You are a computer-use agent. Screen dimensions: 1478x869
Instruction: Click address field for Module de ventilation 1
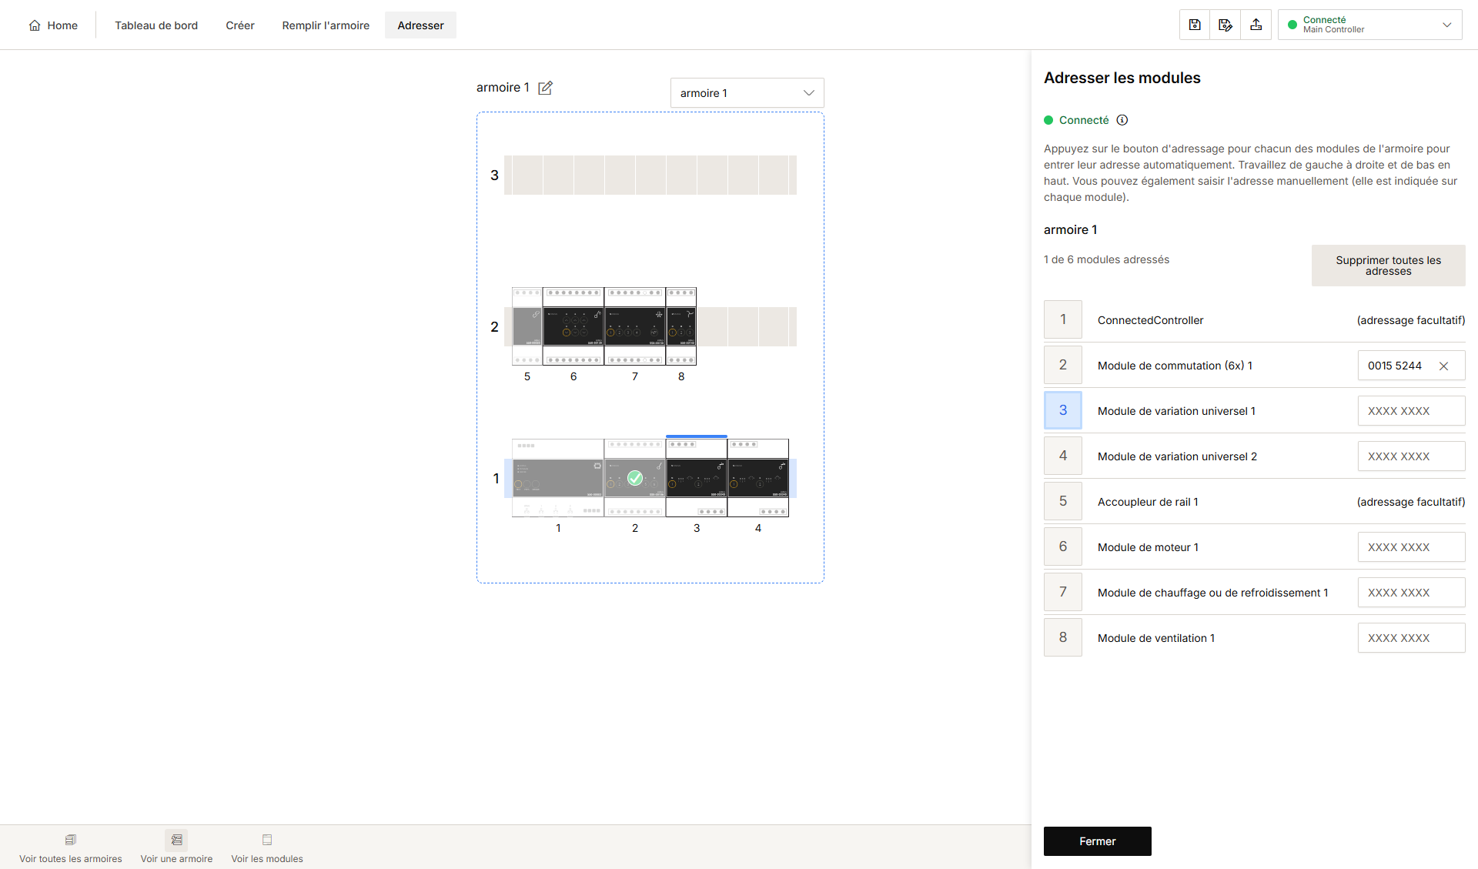coord(1412,638)
